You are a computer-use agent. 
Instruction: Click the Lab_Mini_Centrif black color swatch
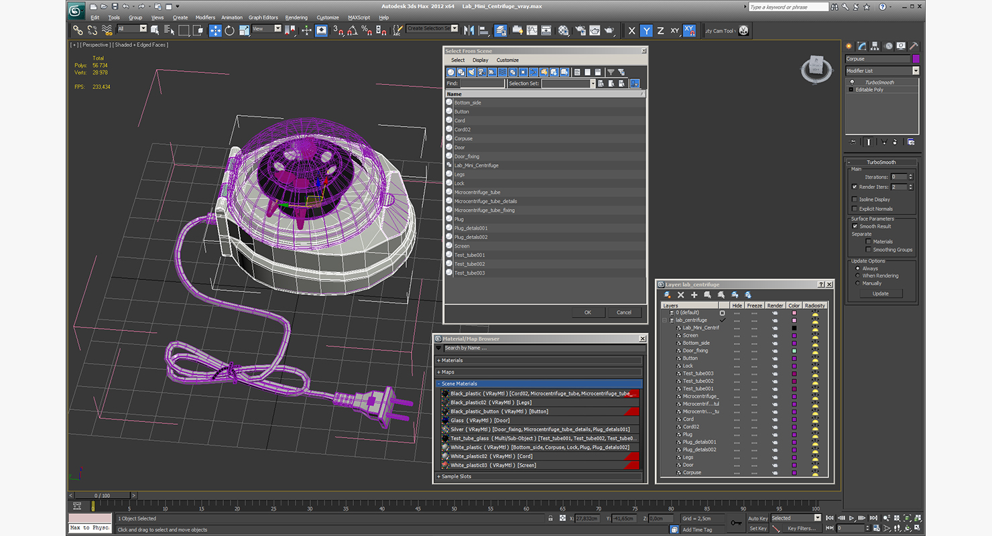(x=794, y=328)
